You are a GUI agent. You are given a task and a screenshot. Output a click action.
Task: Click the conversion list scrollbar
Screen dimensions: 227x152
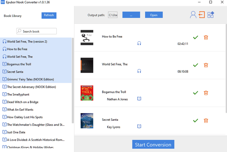[x=226, y=68]
